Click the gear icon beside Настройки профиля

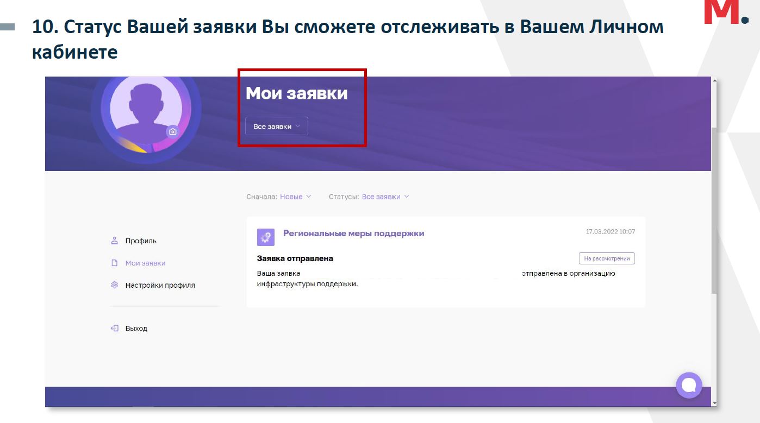click(114, 285)
